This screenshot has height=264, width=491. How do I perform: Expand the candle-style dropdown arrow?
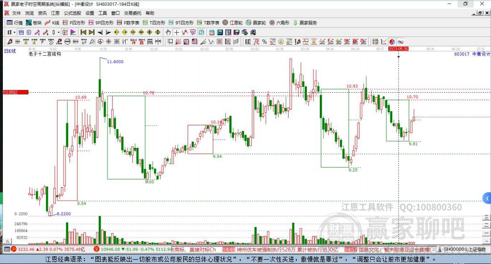point(58,32)
